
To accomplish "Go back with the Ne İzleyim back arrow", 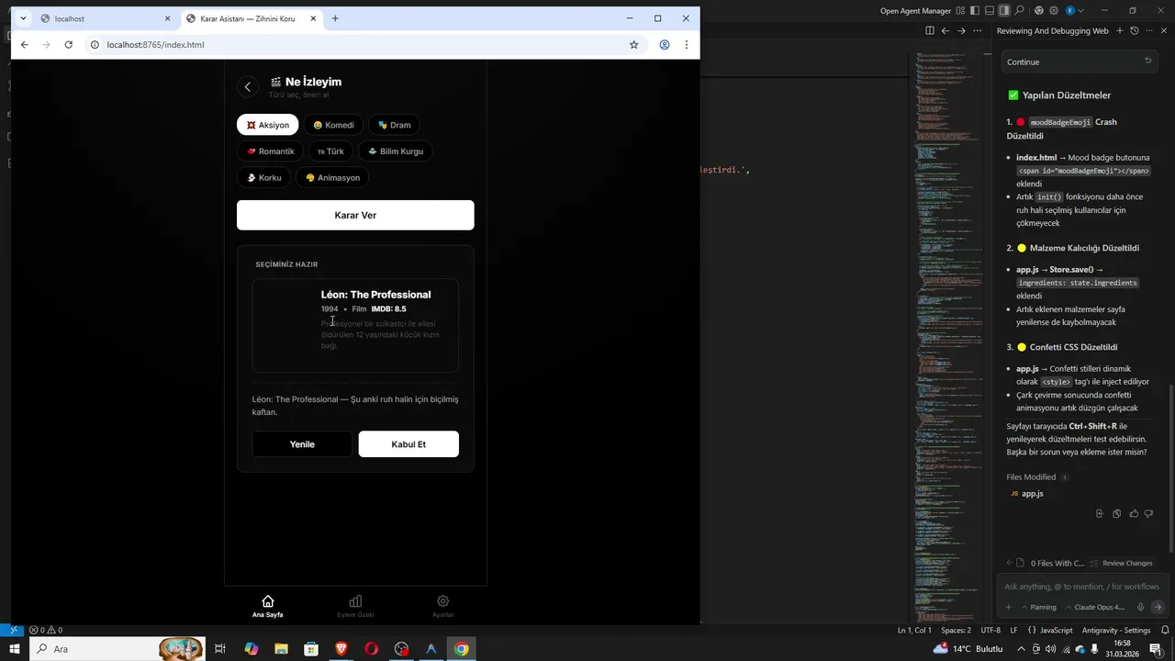I will (x=247, y=86).
